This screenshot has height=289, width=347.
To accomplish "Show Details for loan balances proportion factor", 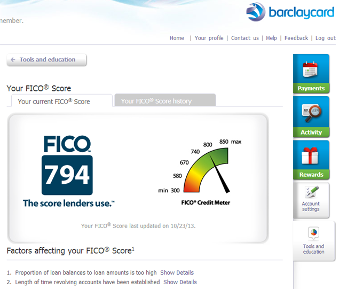I will [177, 272].
